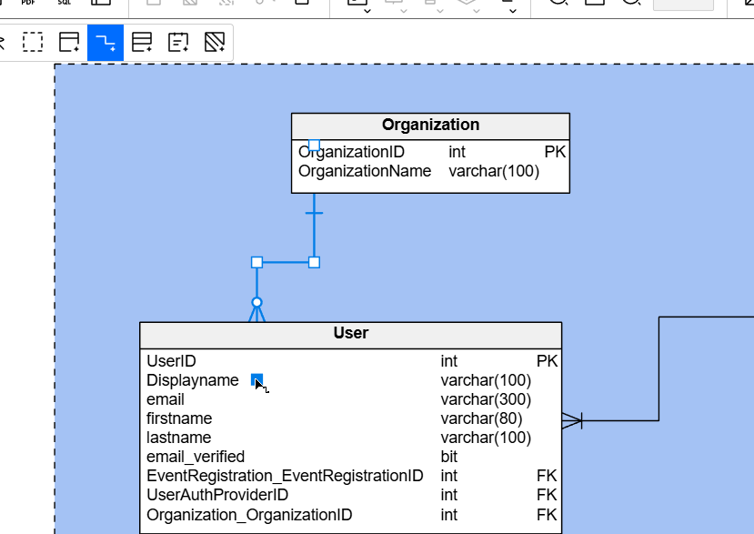Screen dimensions: 754x534
Task: Click the SQL generation icon
Action: pos(65,3)
